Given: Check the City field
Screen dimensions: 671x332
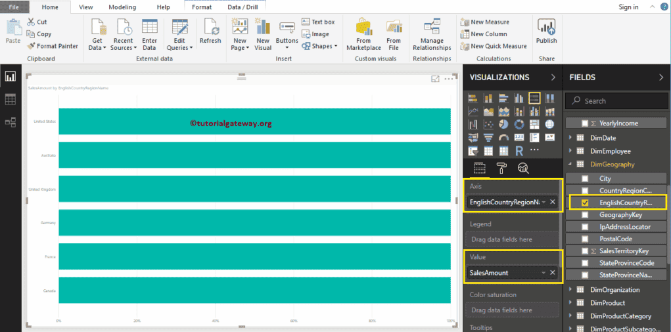Looking at the screenshot, I should click(585, 178).
